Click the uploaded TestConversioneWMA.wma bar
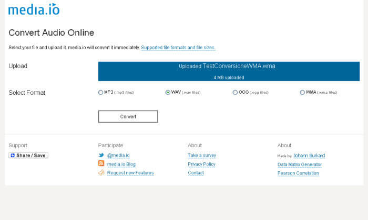 pos(229,71)
